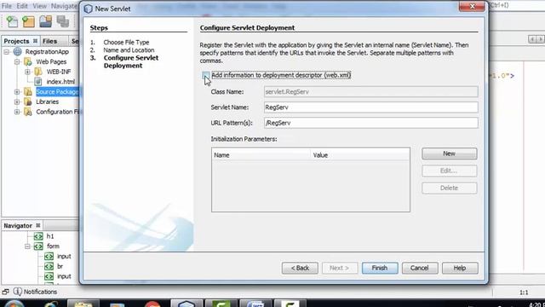The image size is (545, 307).
Task: Click the index.html file icon
Action: (x=38, y=82)
